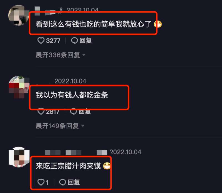
Task: Click the third commenter's blurred username
Action: (76, 153)
